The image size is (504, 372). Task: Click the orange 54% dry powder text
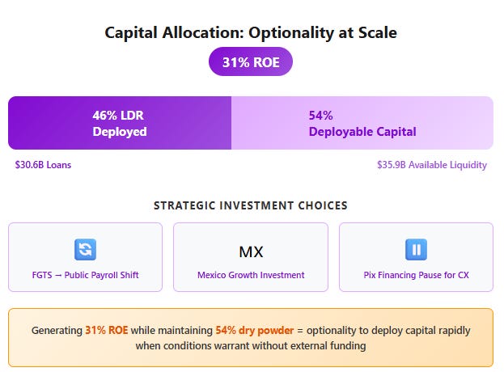(x=255, y=330)
